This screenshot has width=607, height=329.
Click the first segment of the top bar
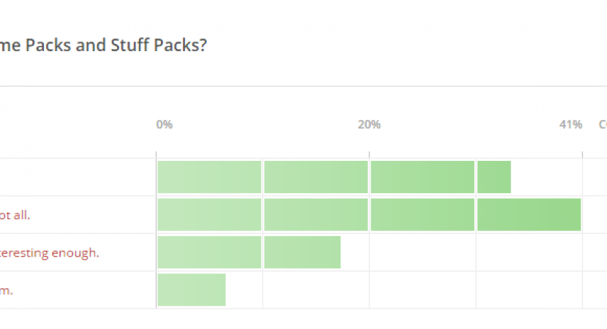pyautogui.click(x=209, y=177)
